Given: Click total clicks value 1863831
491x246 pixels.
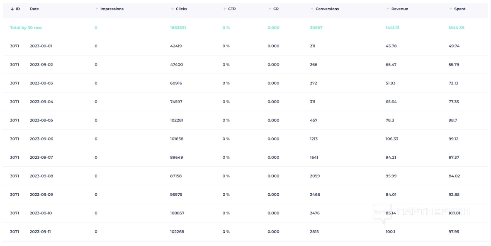Looking at the screenshot, I should pyautogui.click(x=178, y=27).
